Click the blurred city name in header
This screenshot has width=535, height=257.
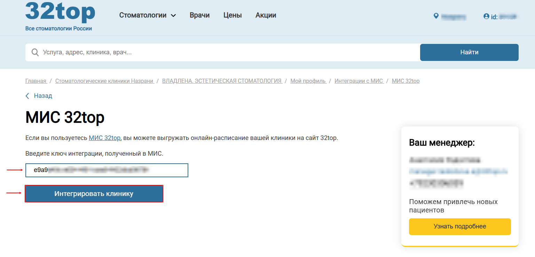454,16
